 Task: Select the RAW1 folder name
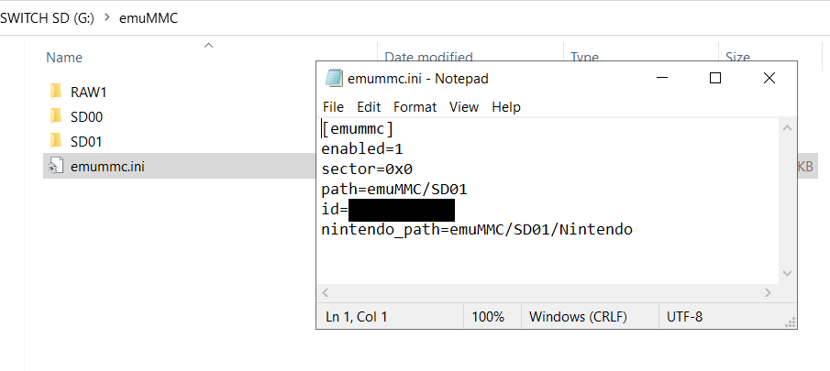click(x=89, y=93)
